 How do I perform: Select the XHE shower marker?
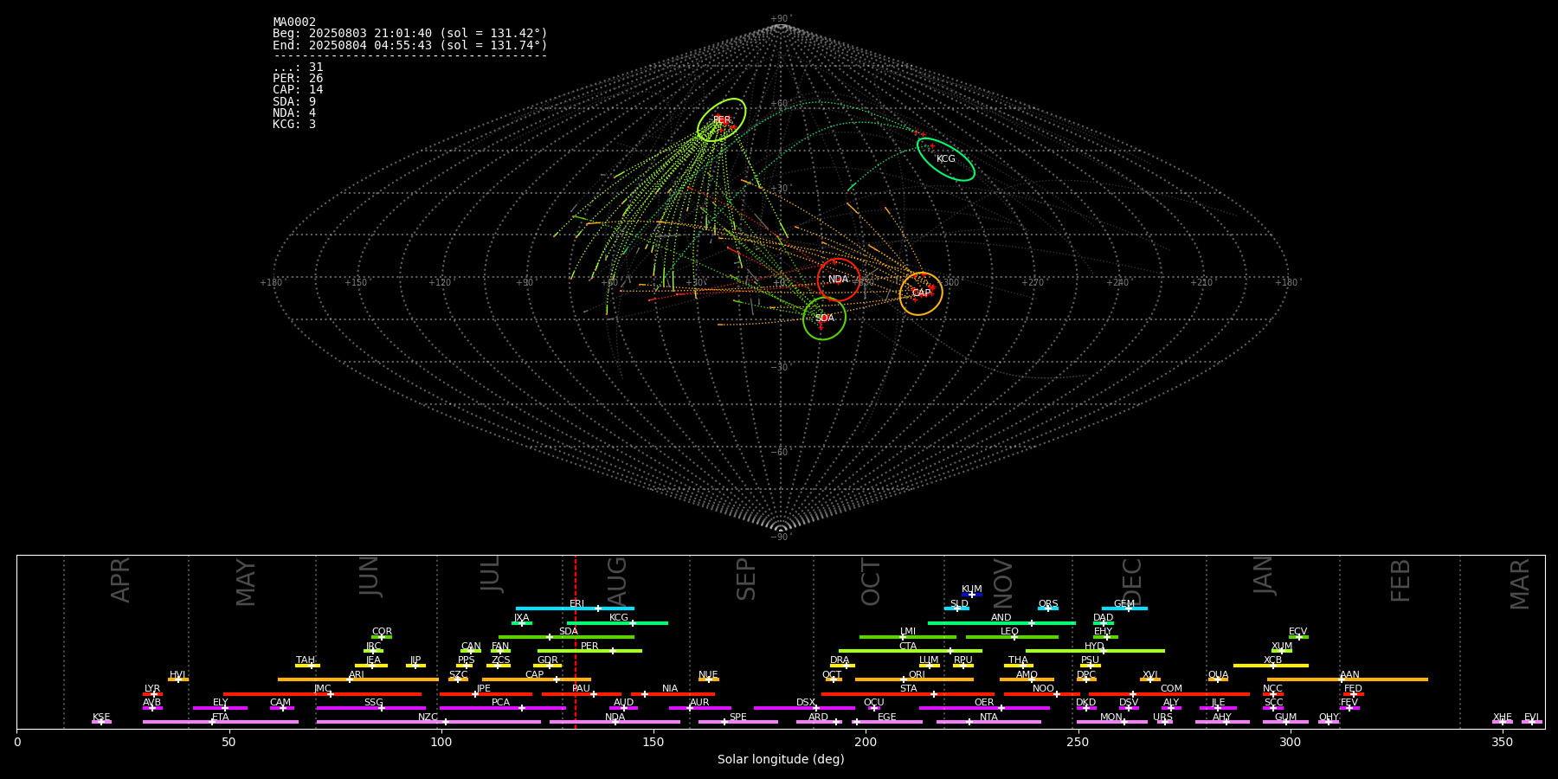(1503, 722)
